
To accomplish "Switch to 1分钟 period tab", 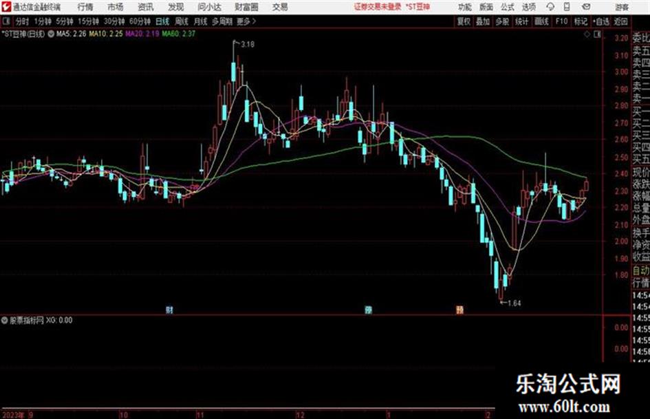I will [42, 21].
